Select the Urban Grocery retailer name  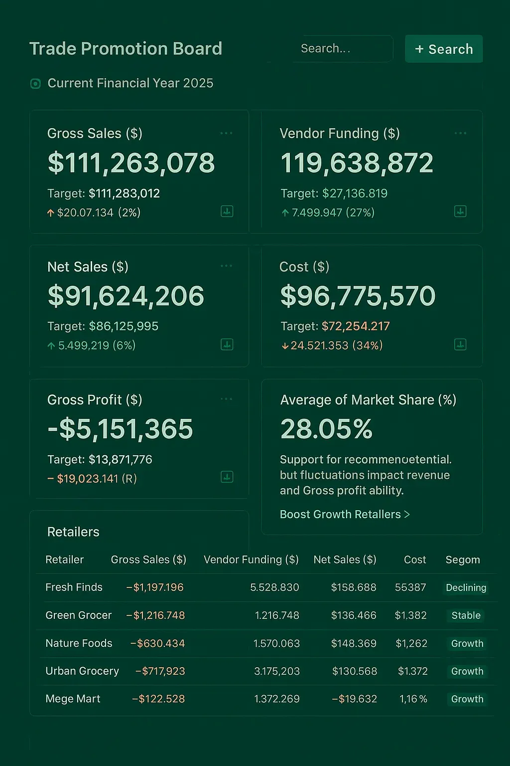coord(82,671)
